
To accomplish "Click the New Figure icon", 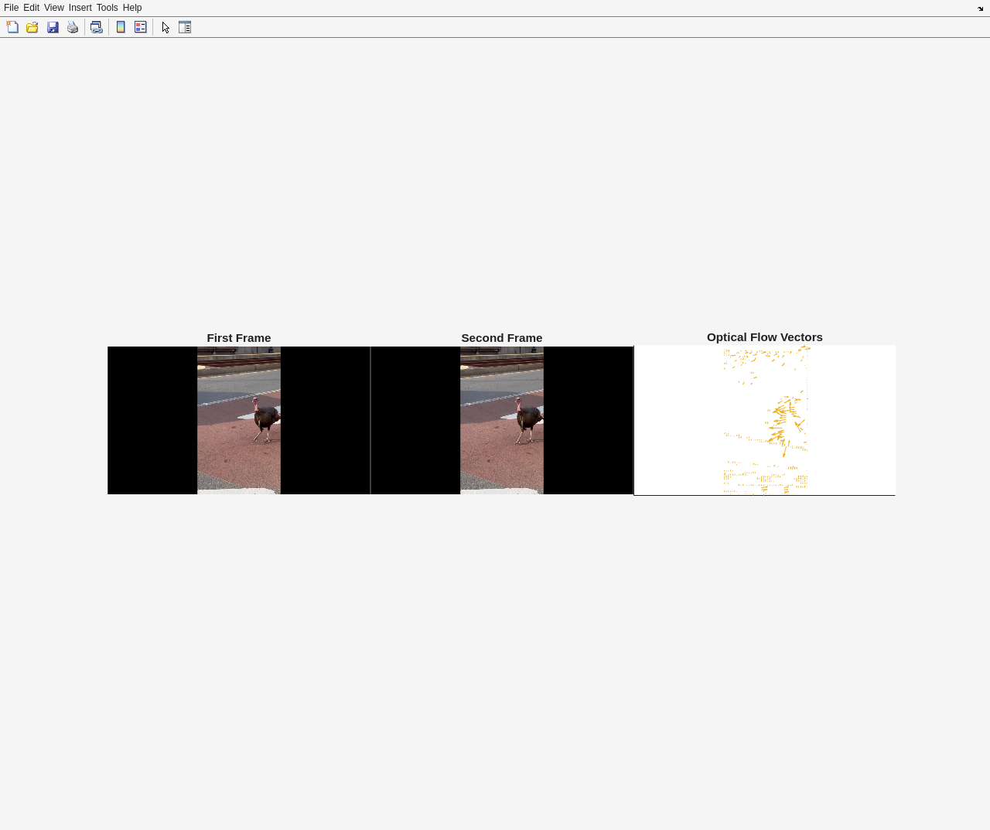I will click(12, 27).
